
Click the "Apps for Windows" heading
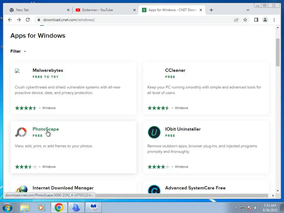click(38, 35)
